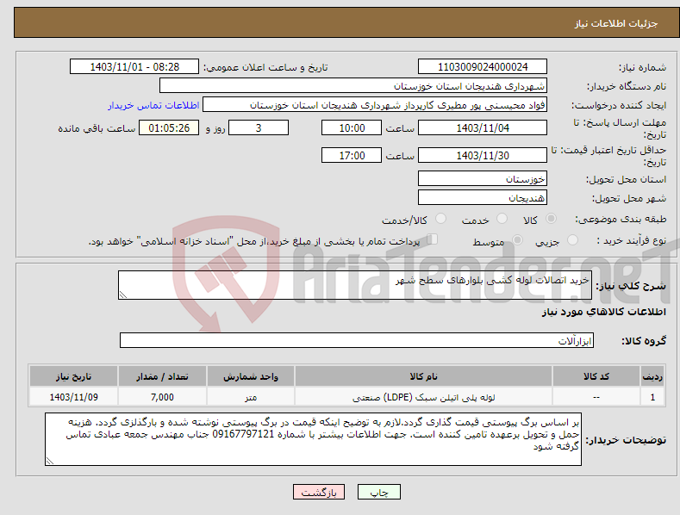Image resolution: width=680 pixels, height=515 pixels.
Task: Toggle the Islamic treasury bonds payment checkbox
Action: [432, 239]
